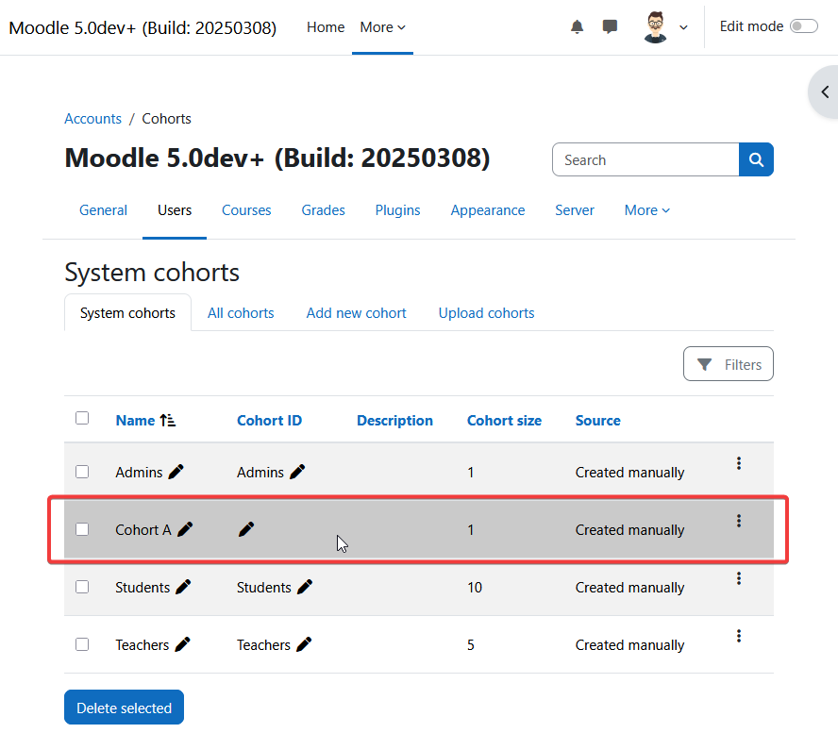Open the messaging chat bubble icon
838x733 pixels.
pos(610,26)
